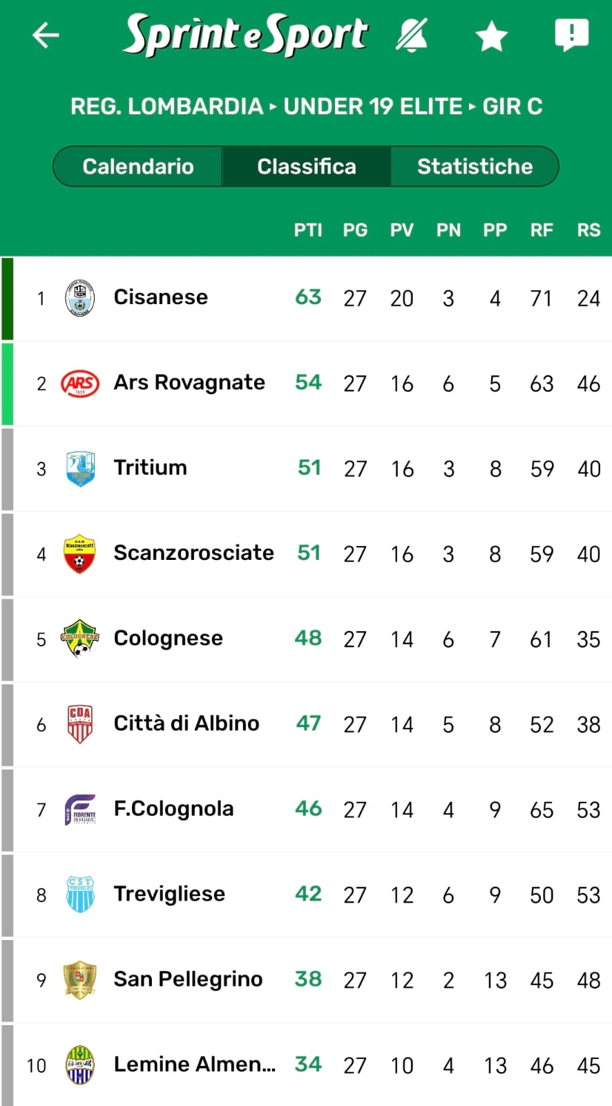Sort by the PTI column header

coord(308,230)
